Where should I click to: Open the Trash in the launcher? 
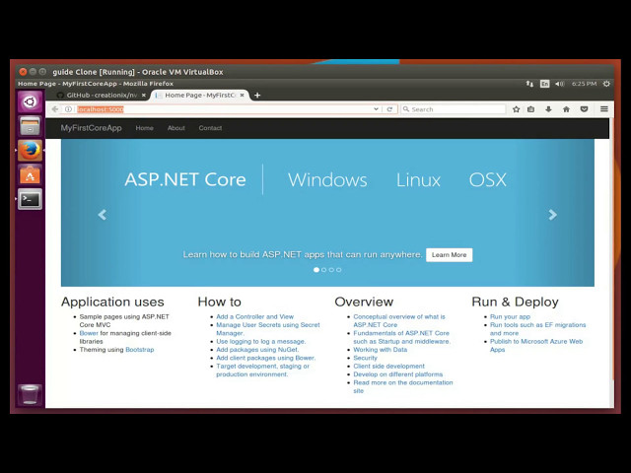[x=30, y=394]
